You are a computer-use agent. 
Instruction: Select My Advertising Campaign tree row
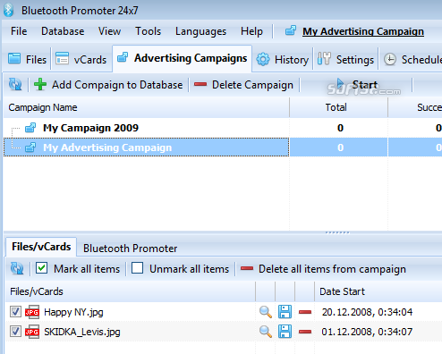(146, 147)
